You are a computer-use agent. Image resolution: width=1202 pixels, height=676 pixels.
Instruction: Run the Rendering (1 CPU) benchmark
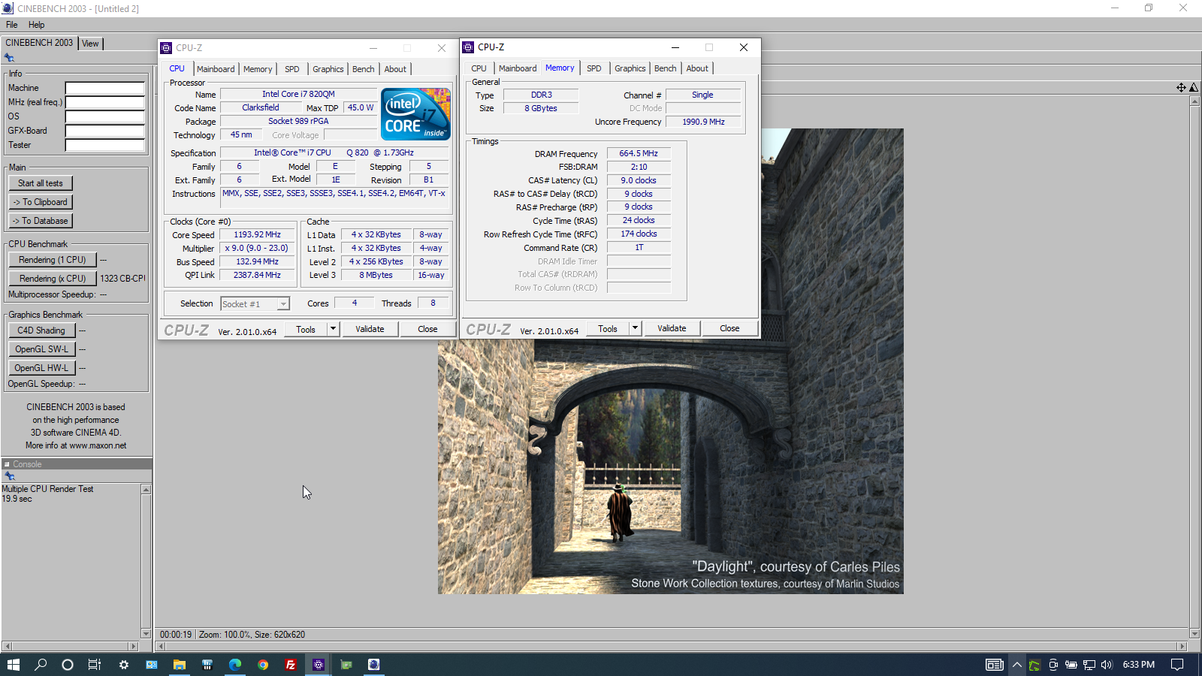(x=53, y=260)
